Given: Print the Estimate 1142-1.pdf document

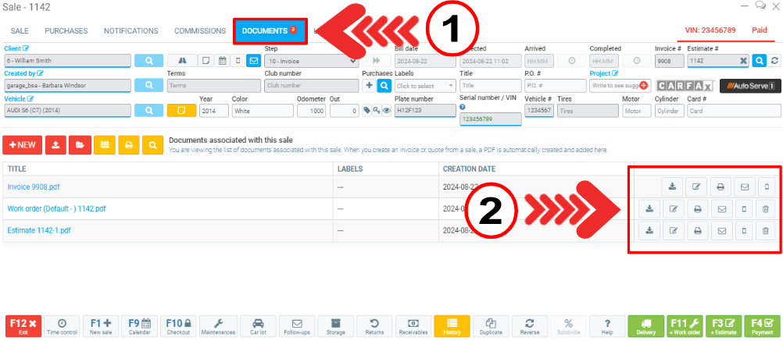Looking at the screenshot, I should coord(698,230).
